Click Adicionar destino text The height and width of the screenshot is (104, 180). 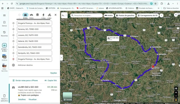pyautogui.click(x=25, y=65)
